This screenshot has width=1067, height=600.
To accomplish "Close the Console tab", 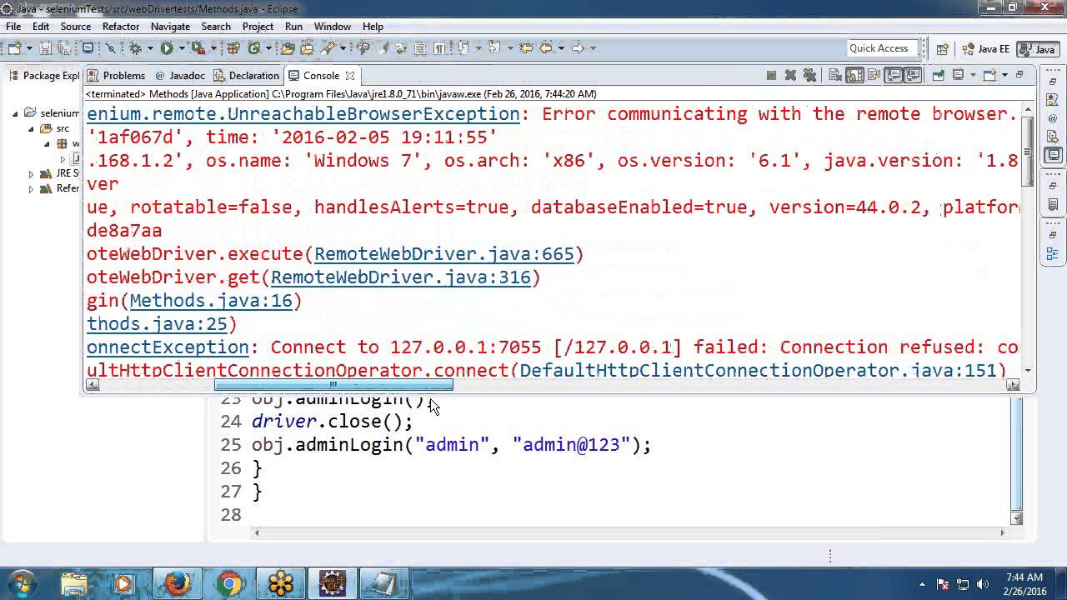I will pyautogui.click(x=350, y=76).
